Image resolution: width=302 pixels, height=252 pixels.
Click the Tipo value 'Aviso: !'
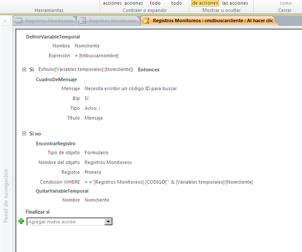pos(92,108)
